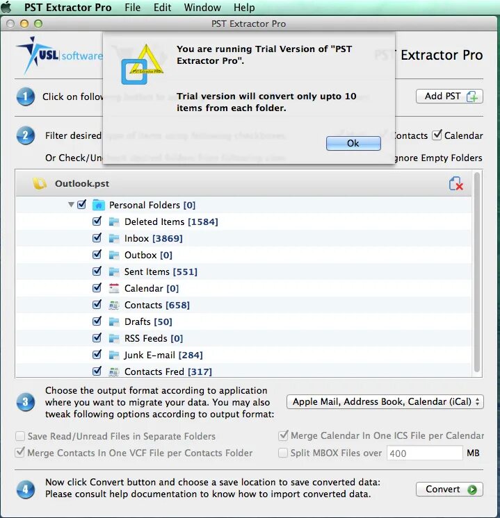This screenshot has width=500, height=518.
Task: Select the Inbox [3869] row
Action: pyautogui.click(x=243, y=238)
